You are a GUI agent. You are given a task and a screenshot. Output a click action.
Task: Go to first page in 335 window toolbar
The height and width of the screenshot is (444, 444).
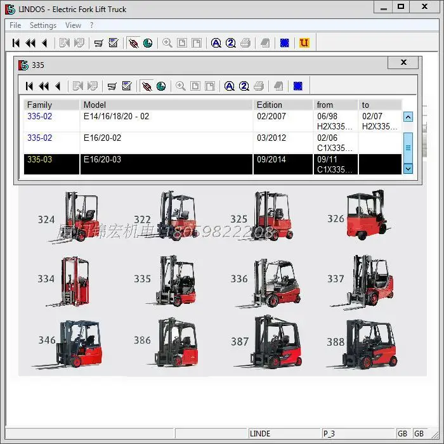pyautogui.click(x=29, y=86)
